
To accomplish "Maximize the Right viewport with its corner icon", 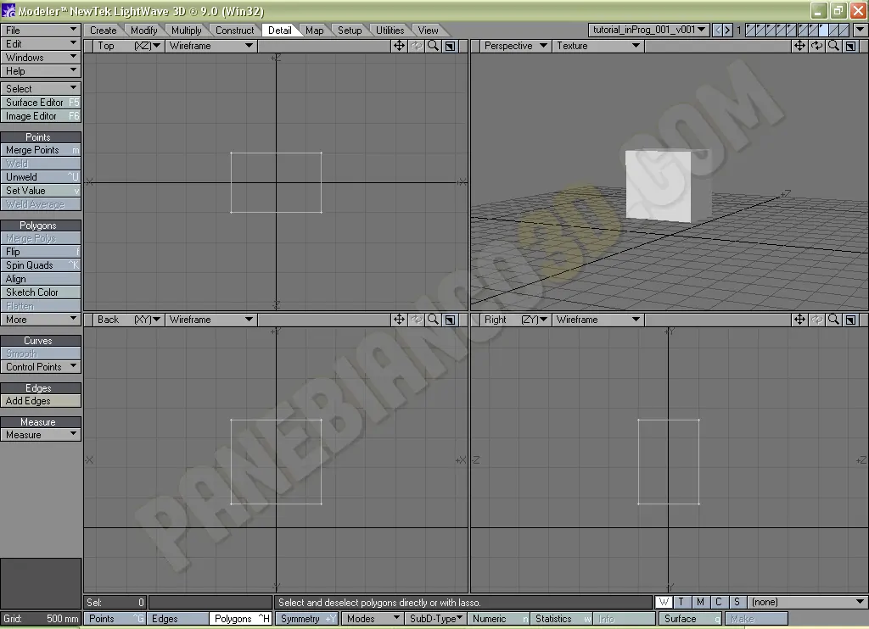I will point(850,320).
